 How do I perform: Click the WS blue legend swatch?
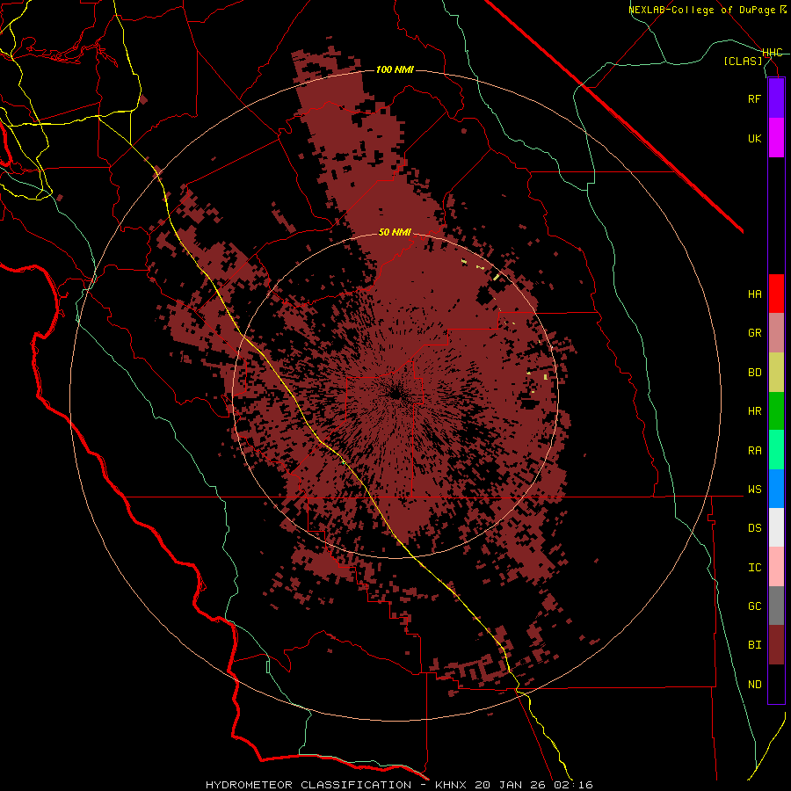point(776,489)
